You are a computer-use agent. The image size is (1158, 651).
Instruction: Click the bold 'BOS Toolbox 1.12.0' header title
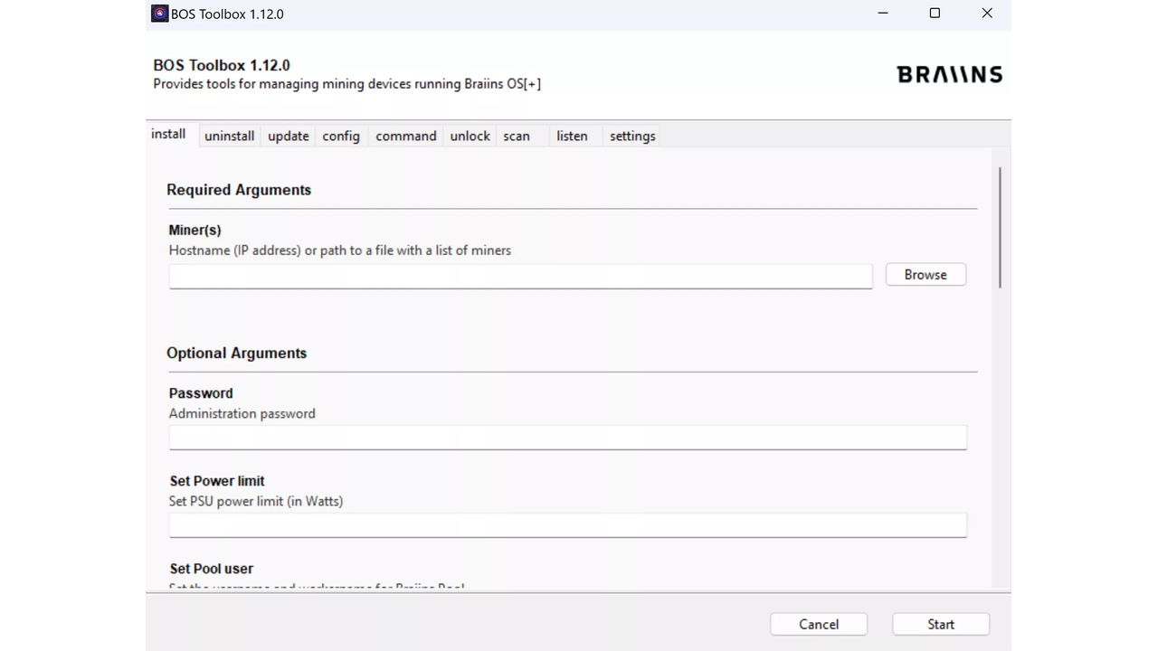click(222, 65)
